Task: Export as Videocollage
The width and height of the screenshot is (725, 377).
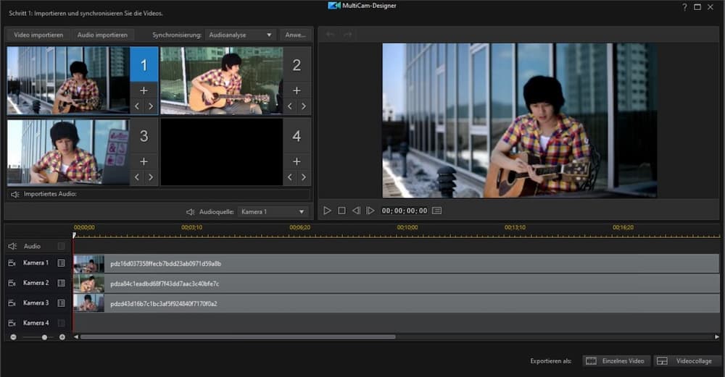Action: point(687,361)
